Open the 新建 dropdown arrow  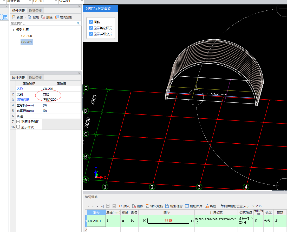pos(25,17)
